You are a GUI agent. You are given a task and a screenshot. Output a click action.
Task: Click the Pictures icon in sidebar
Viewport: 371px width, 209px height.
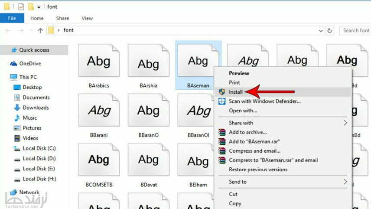[17, 128]
